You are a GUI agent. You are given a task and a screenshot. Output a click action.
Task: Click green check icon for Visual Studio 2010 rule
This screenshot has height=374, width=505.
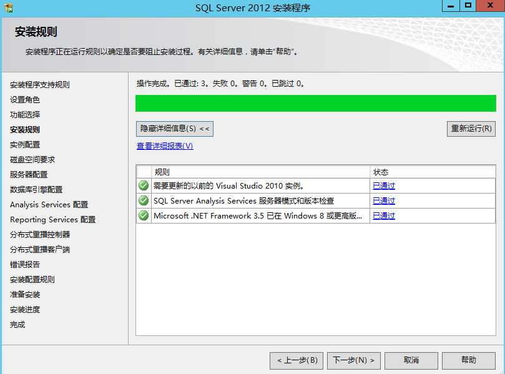click(144, 185)
